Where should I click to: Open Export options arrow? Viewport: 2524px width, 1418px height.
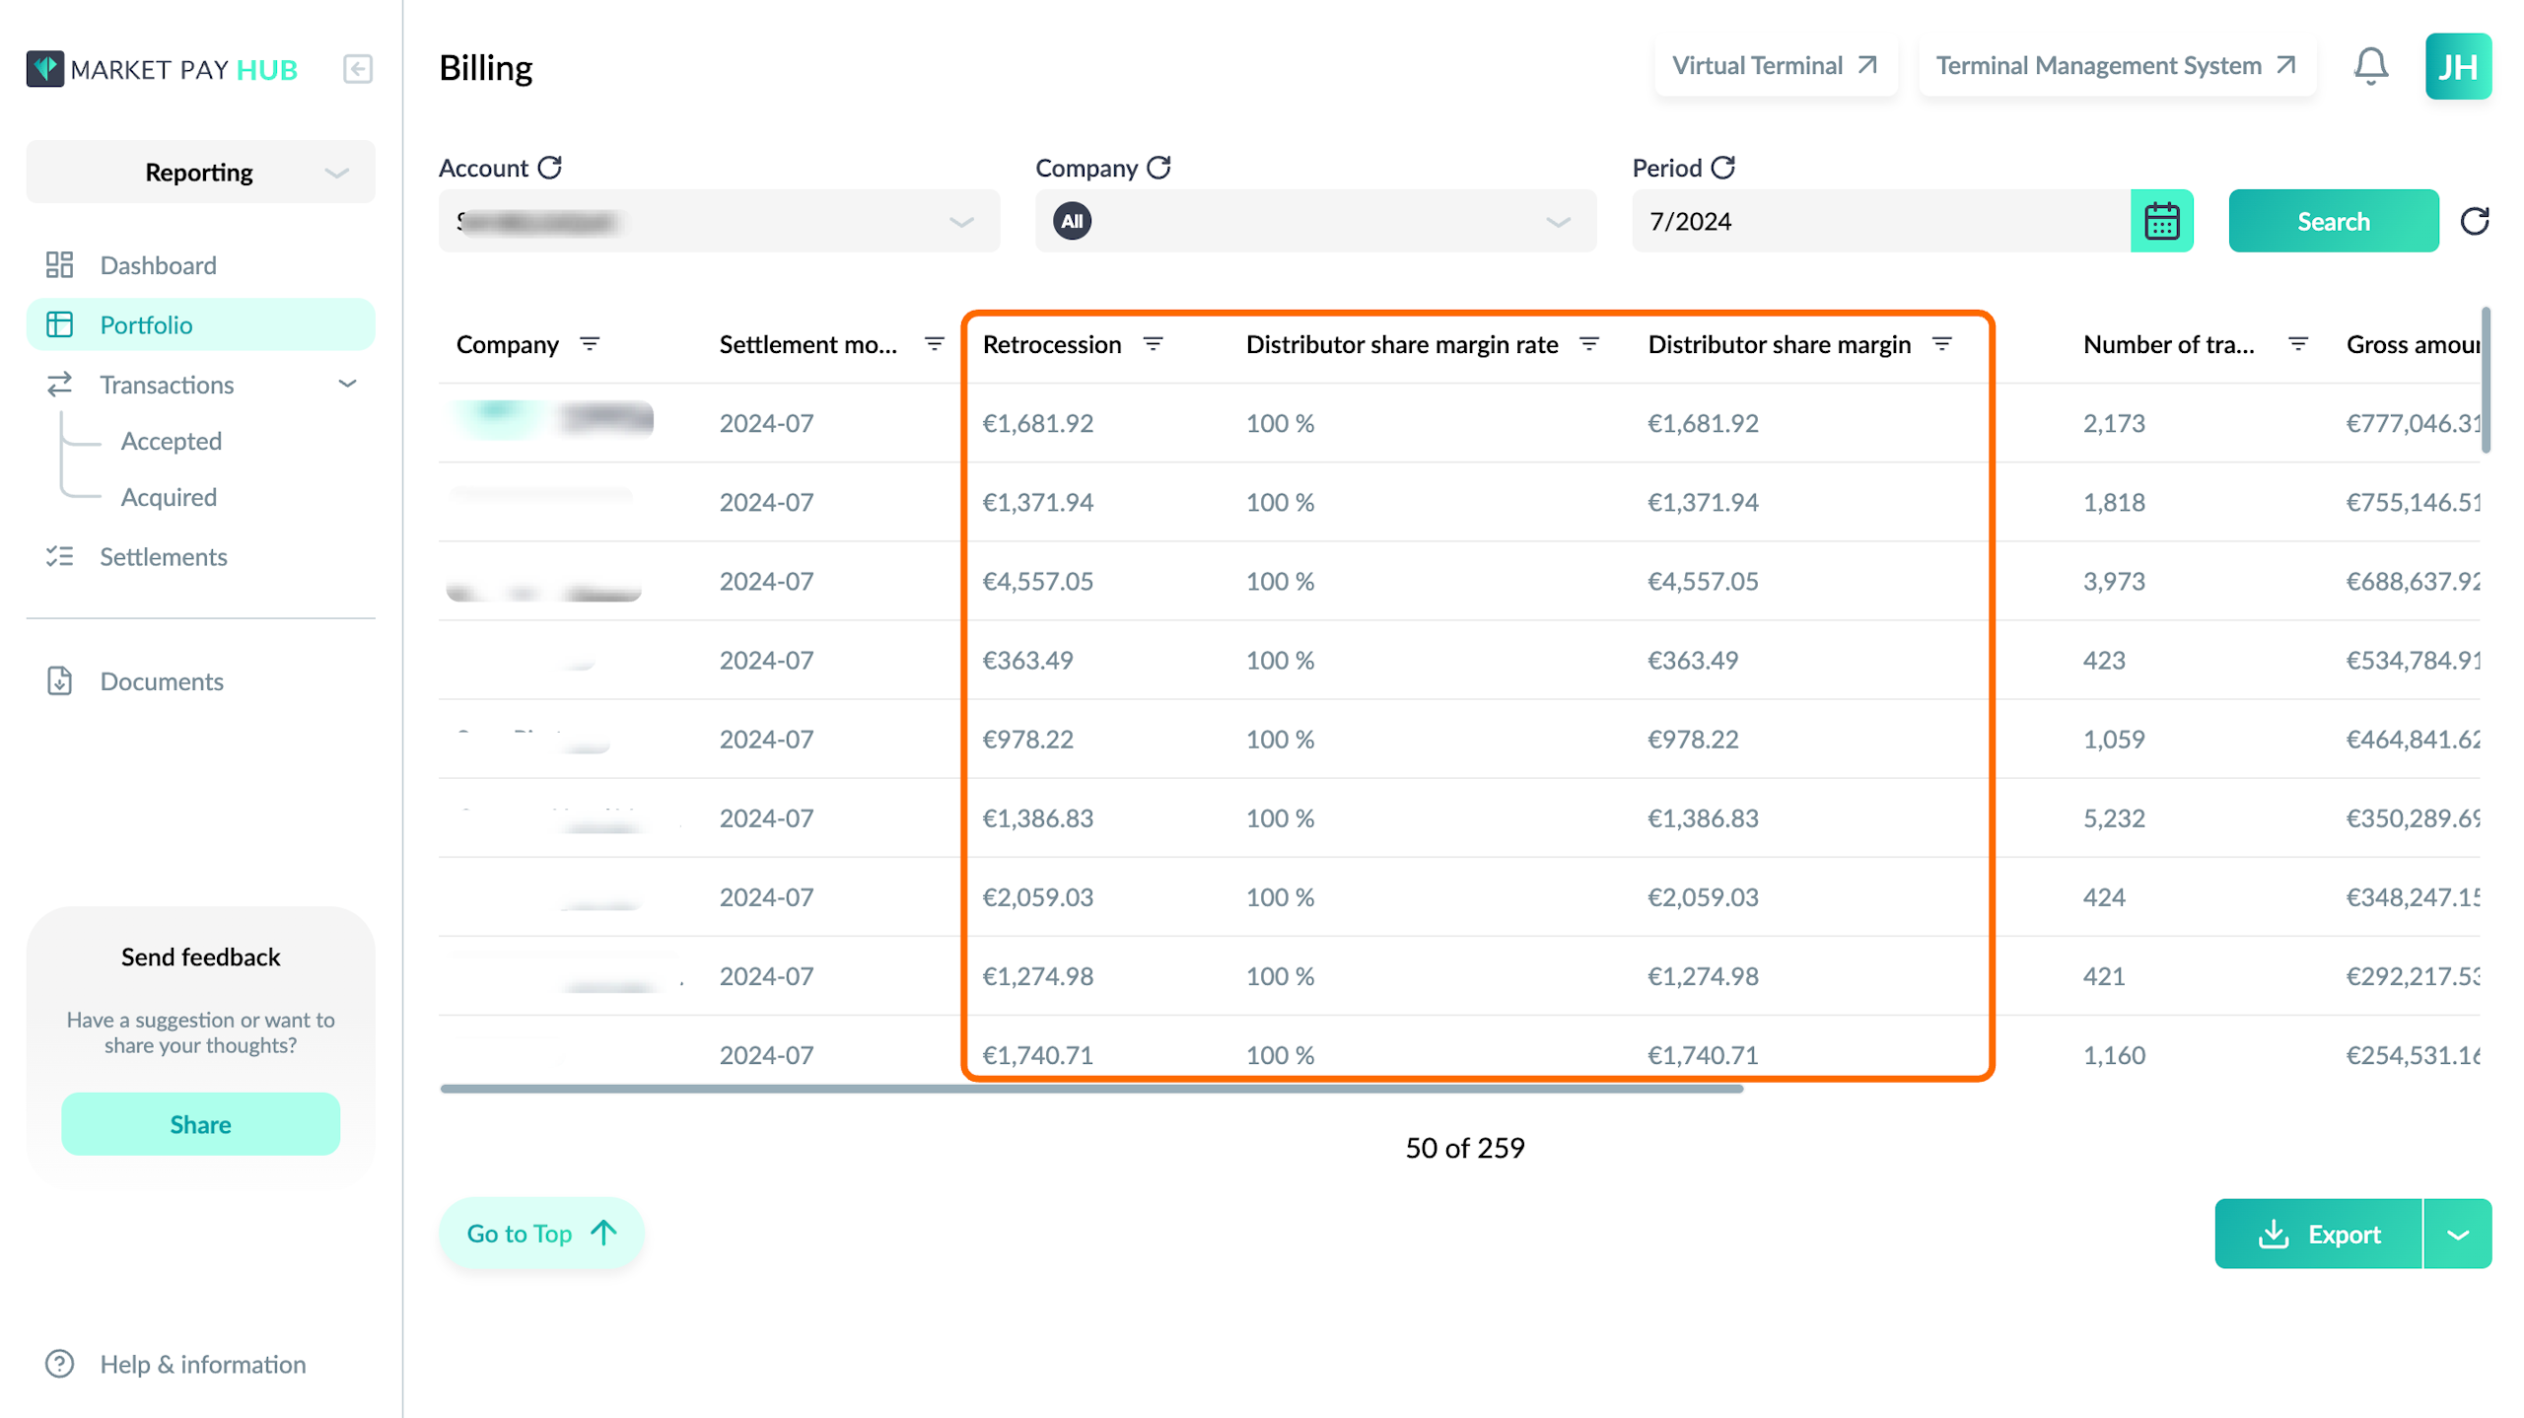2457,1234
